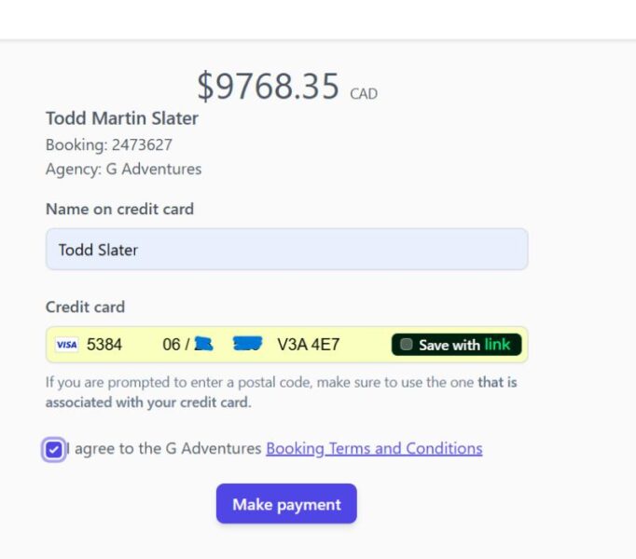Focus the Name on credit card field

click(x=286, y=250)
